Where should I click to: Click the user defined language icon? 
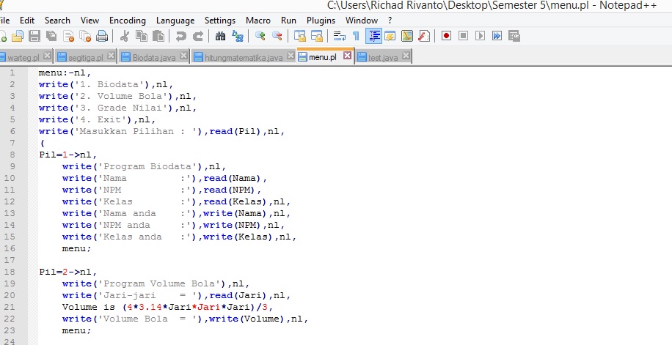tap(390, 36)
